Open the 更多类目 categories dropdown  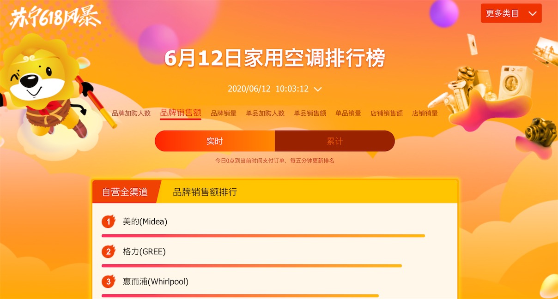(x=511, y=13)
